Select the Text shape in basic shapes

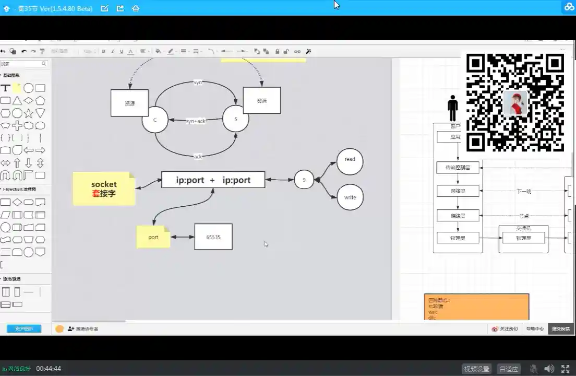[x=5, y=88]
